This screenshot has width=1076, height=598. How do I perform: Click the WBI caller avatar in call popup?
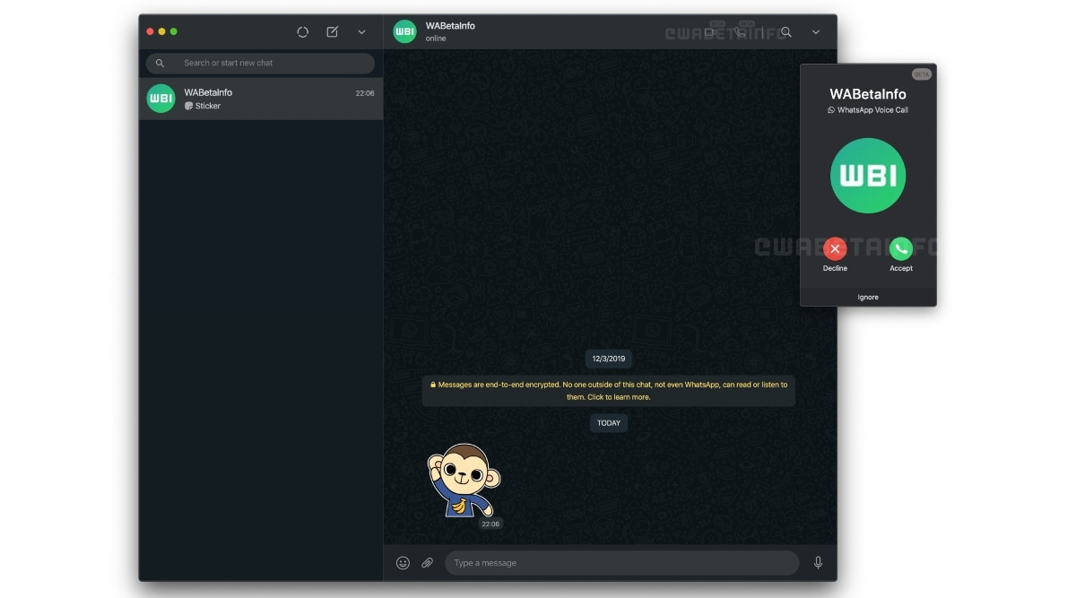coord(868,176)
